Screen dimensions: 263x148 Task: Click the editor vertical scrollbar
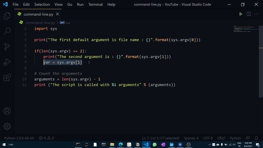[x=261, y=61]
